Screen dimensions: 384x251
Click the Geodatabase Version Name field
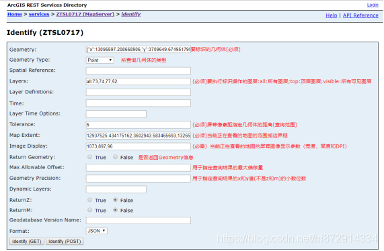point(139,220)
